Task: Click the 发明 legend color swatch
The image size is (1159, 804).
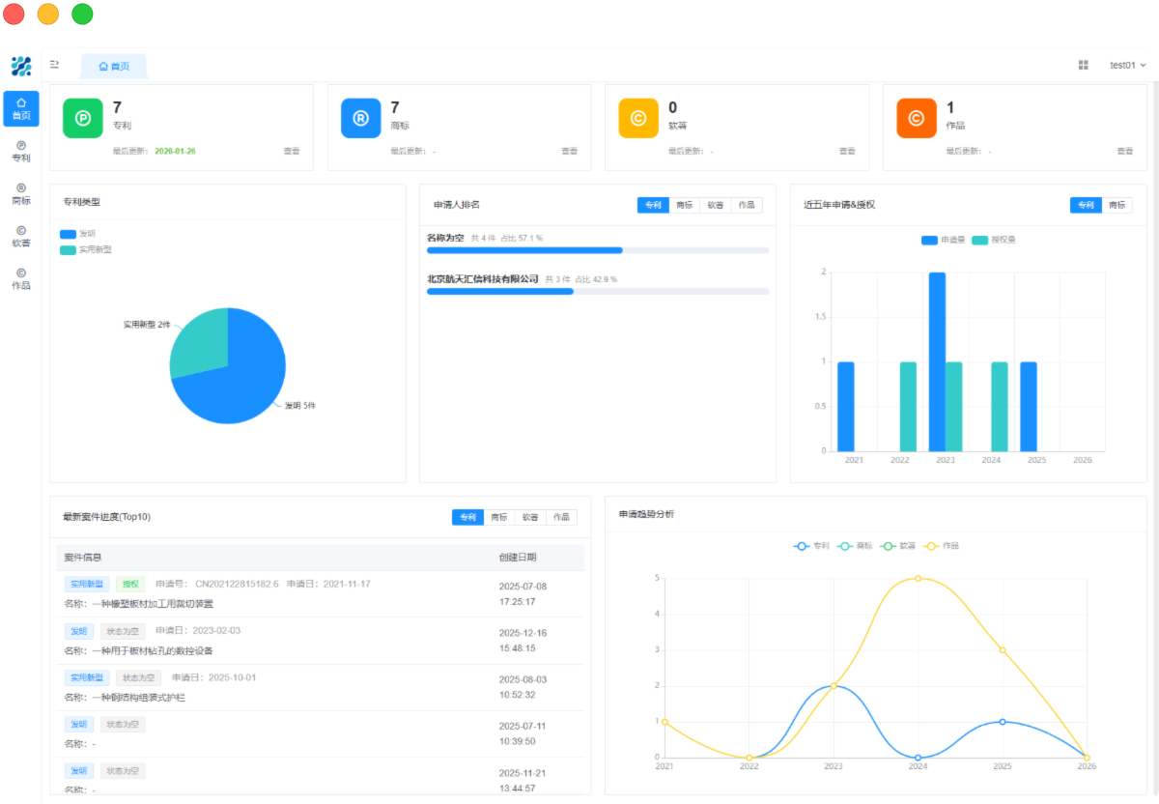Action: pyautogui.click(x=68, y=234)
